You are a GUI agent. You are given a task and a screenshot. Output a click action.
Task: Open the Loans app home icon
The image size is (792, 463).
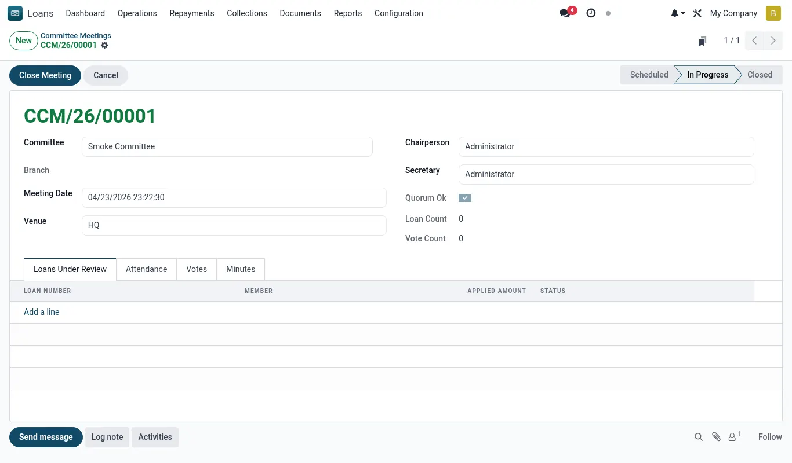tap(15, 13)
